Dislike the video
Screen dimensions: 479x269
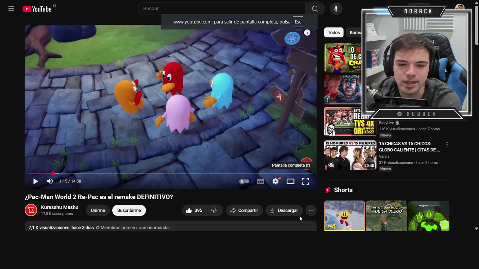click(x=214, y=210)
